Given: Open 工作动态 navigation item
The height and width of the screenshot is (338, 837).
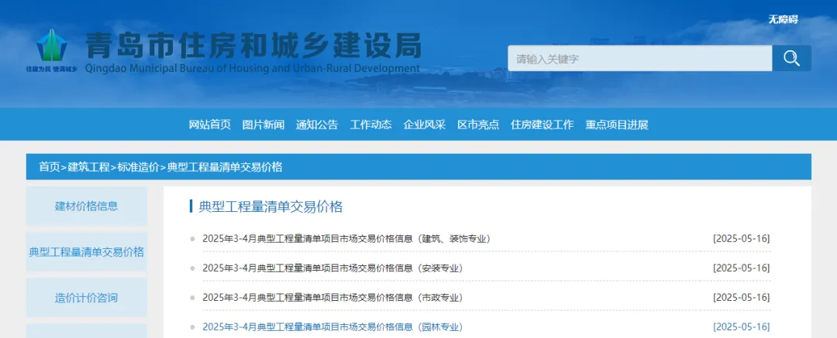Looking at the screenshot, I should coord(370,125).
